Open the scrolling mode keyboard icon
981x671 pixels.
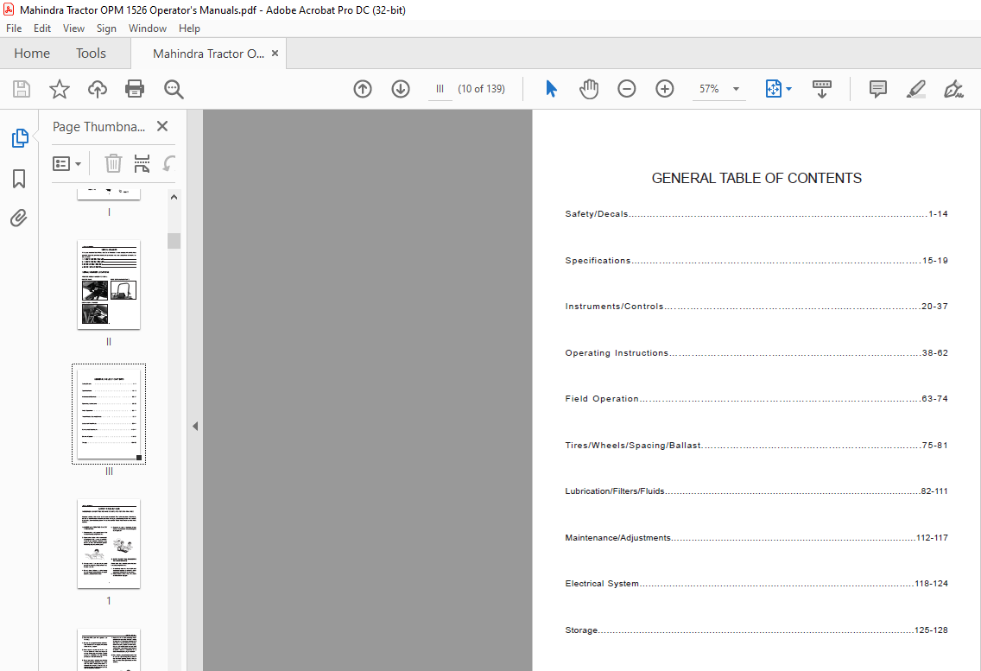click(821, 89)
